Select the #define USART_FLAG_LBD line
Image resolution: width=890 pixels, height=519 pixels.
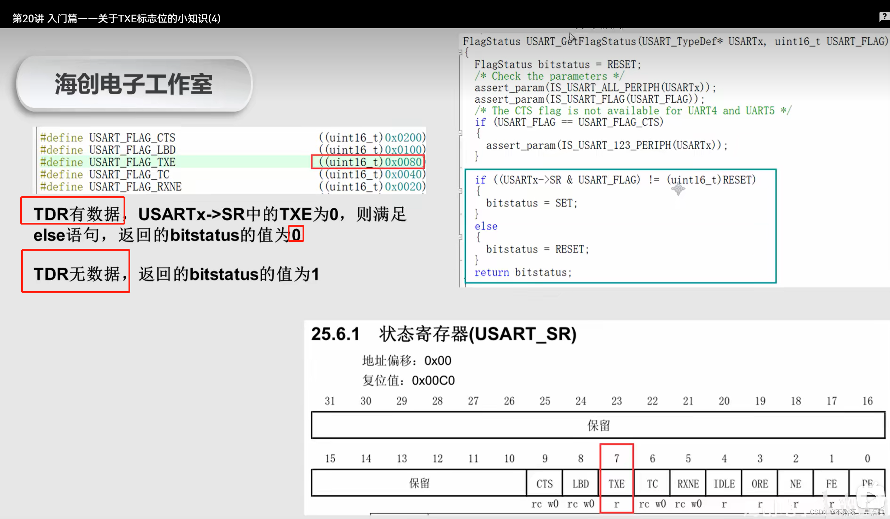click(x=232, y=150)
